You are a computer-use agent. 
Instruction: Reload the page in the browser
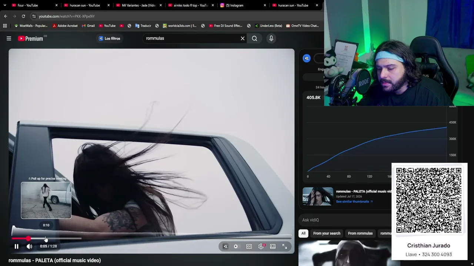(23, 16)
